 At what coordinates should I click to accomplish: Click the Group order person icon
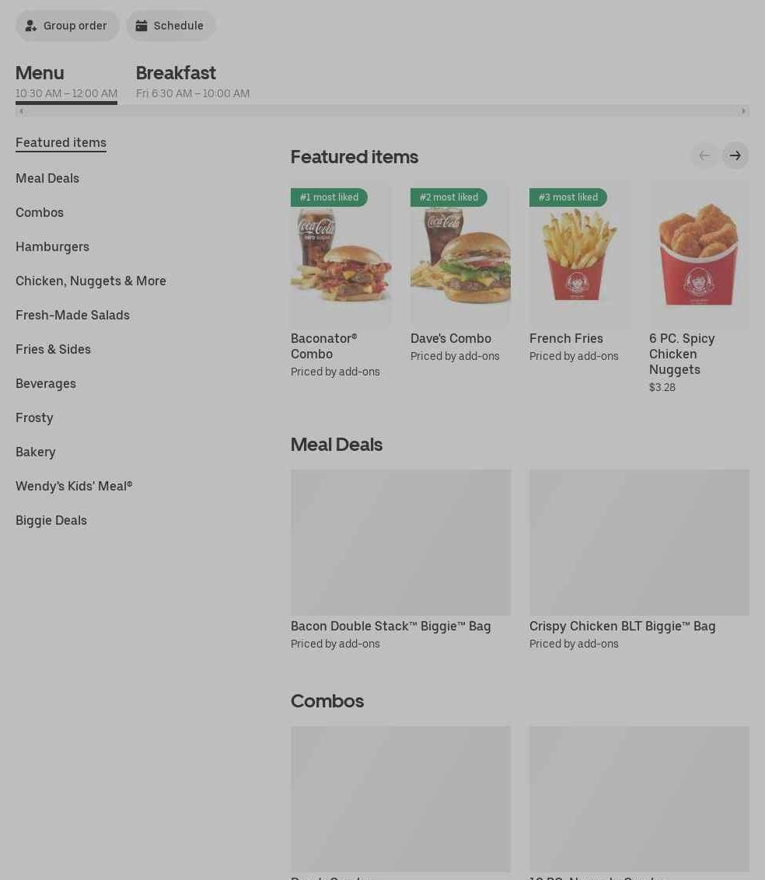(31, 26)
